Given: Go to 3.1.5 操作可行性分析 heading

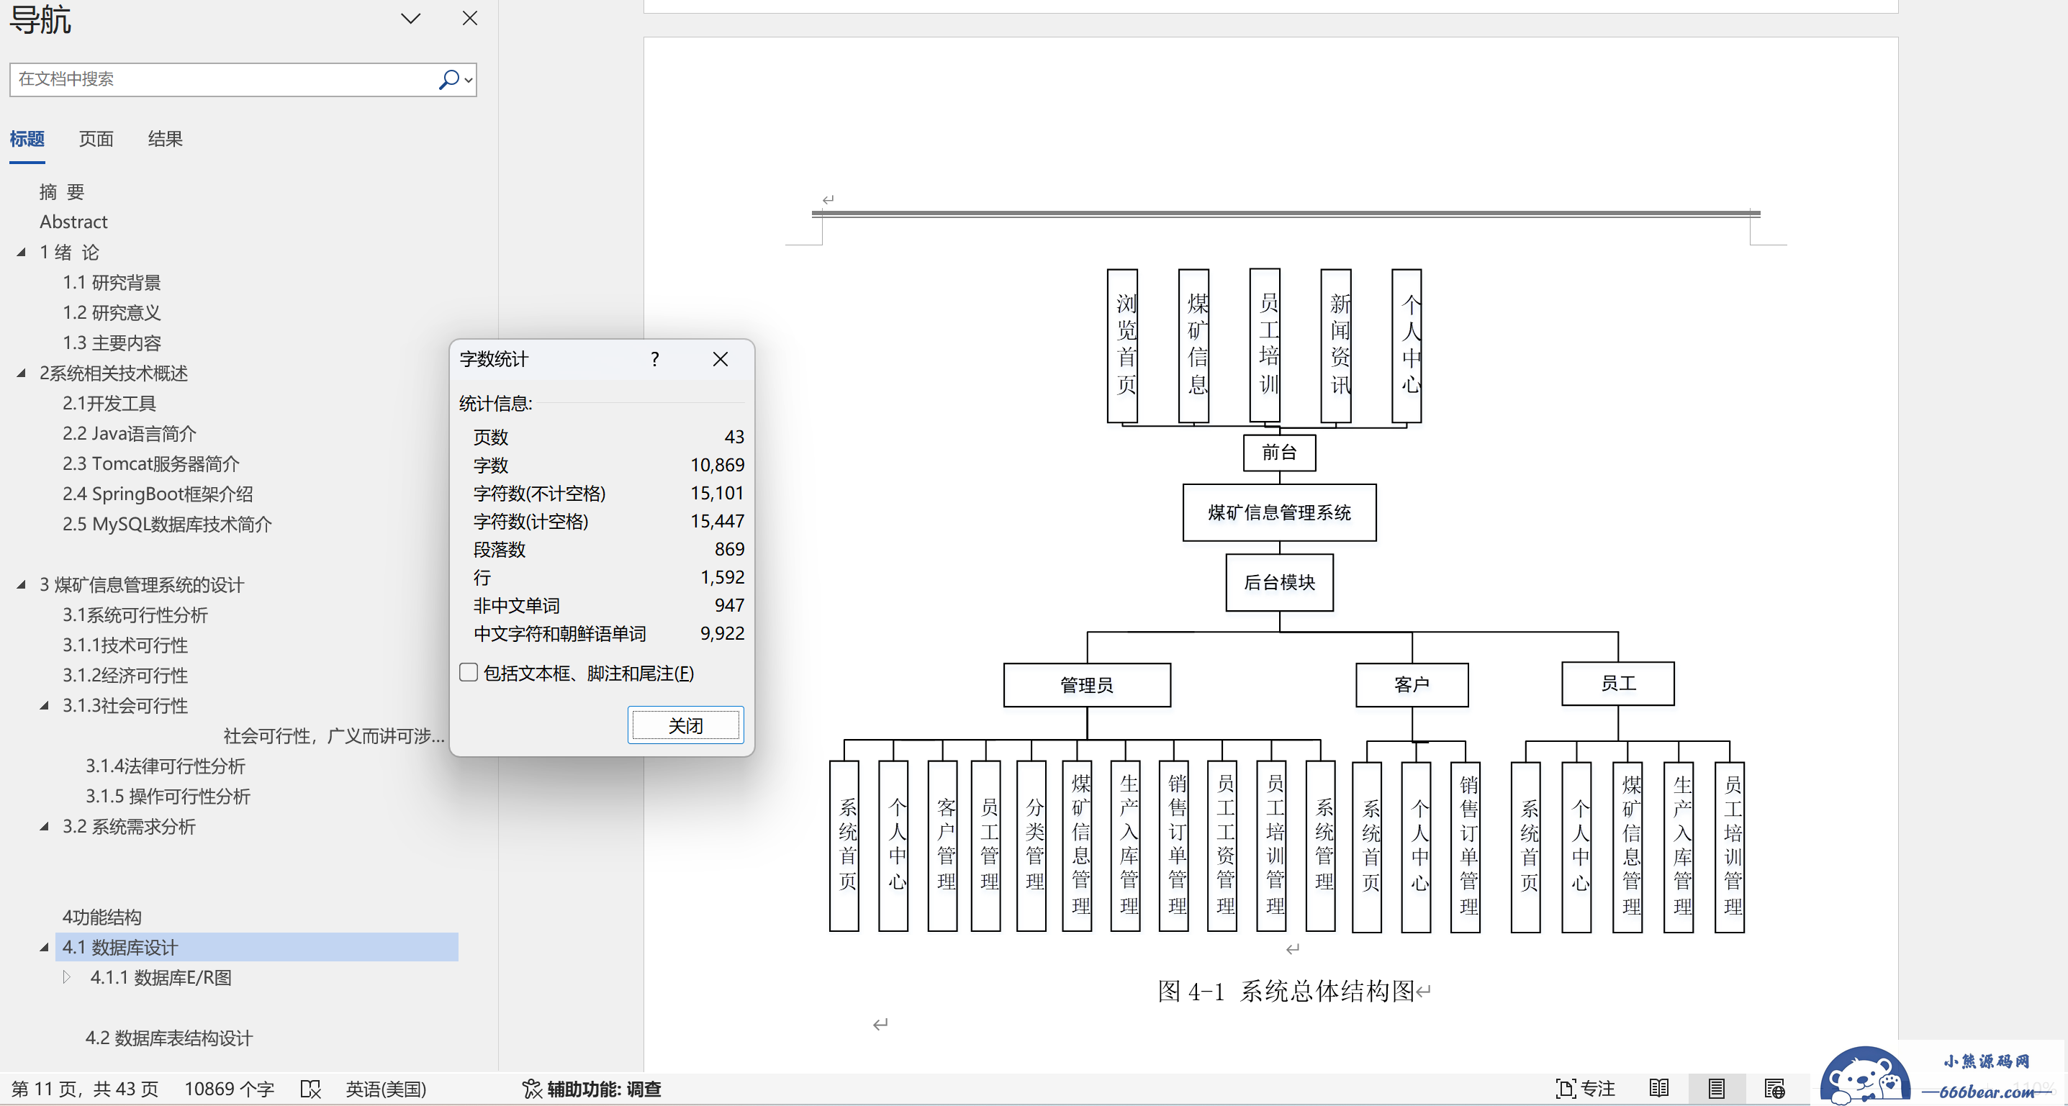Looking at the screenshot, I should [x=168, y=796].
